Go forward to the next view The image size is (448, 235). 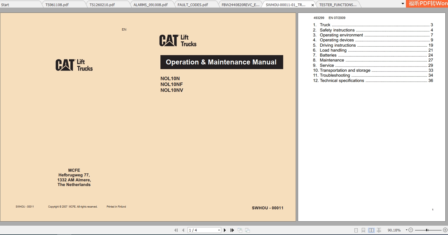point(247,230)
